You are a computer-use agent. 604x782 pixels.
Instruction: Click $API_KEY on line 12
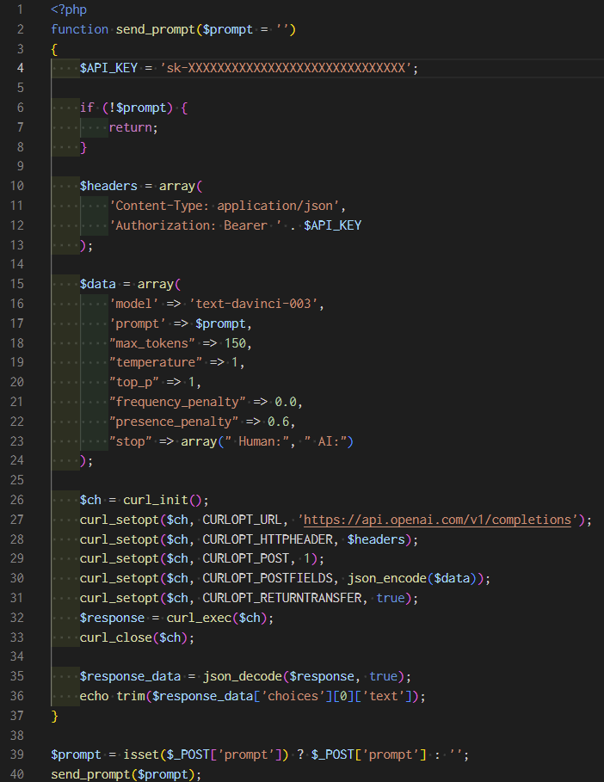(x=333, y=225)
